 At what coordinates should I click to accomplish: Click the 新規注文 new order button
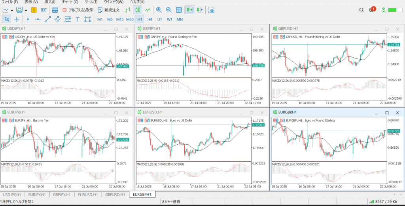(x=109, y=10)
